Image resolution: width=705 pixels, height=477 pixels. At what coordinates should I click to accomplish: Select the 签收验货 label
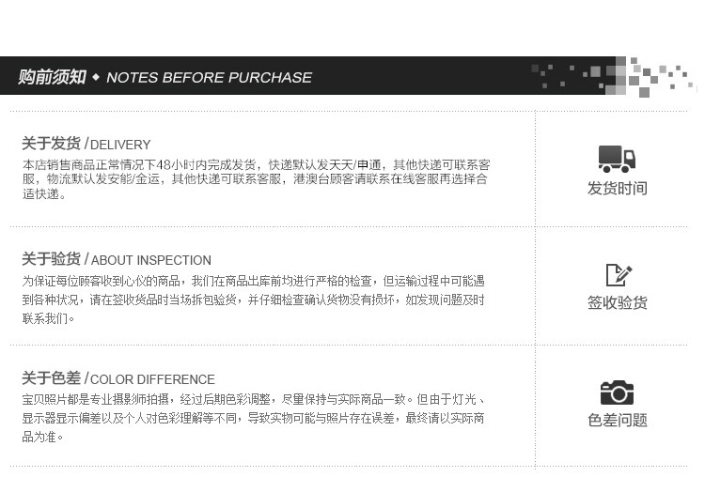point(617,302)
